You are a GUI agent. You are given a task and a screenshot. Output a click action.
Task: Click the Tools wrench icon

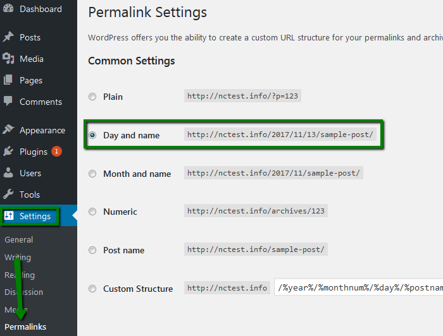click(x=8, y=195)
